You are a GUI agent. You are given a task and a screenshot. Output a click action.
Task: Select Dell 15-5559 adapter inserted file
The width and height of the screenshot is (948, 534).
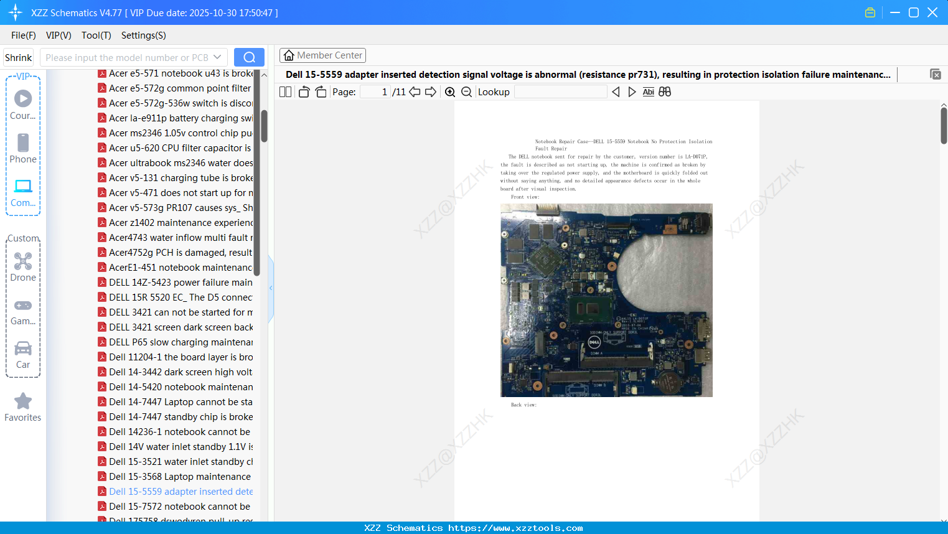click(x=176, y=492)
